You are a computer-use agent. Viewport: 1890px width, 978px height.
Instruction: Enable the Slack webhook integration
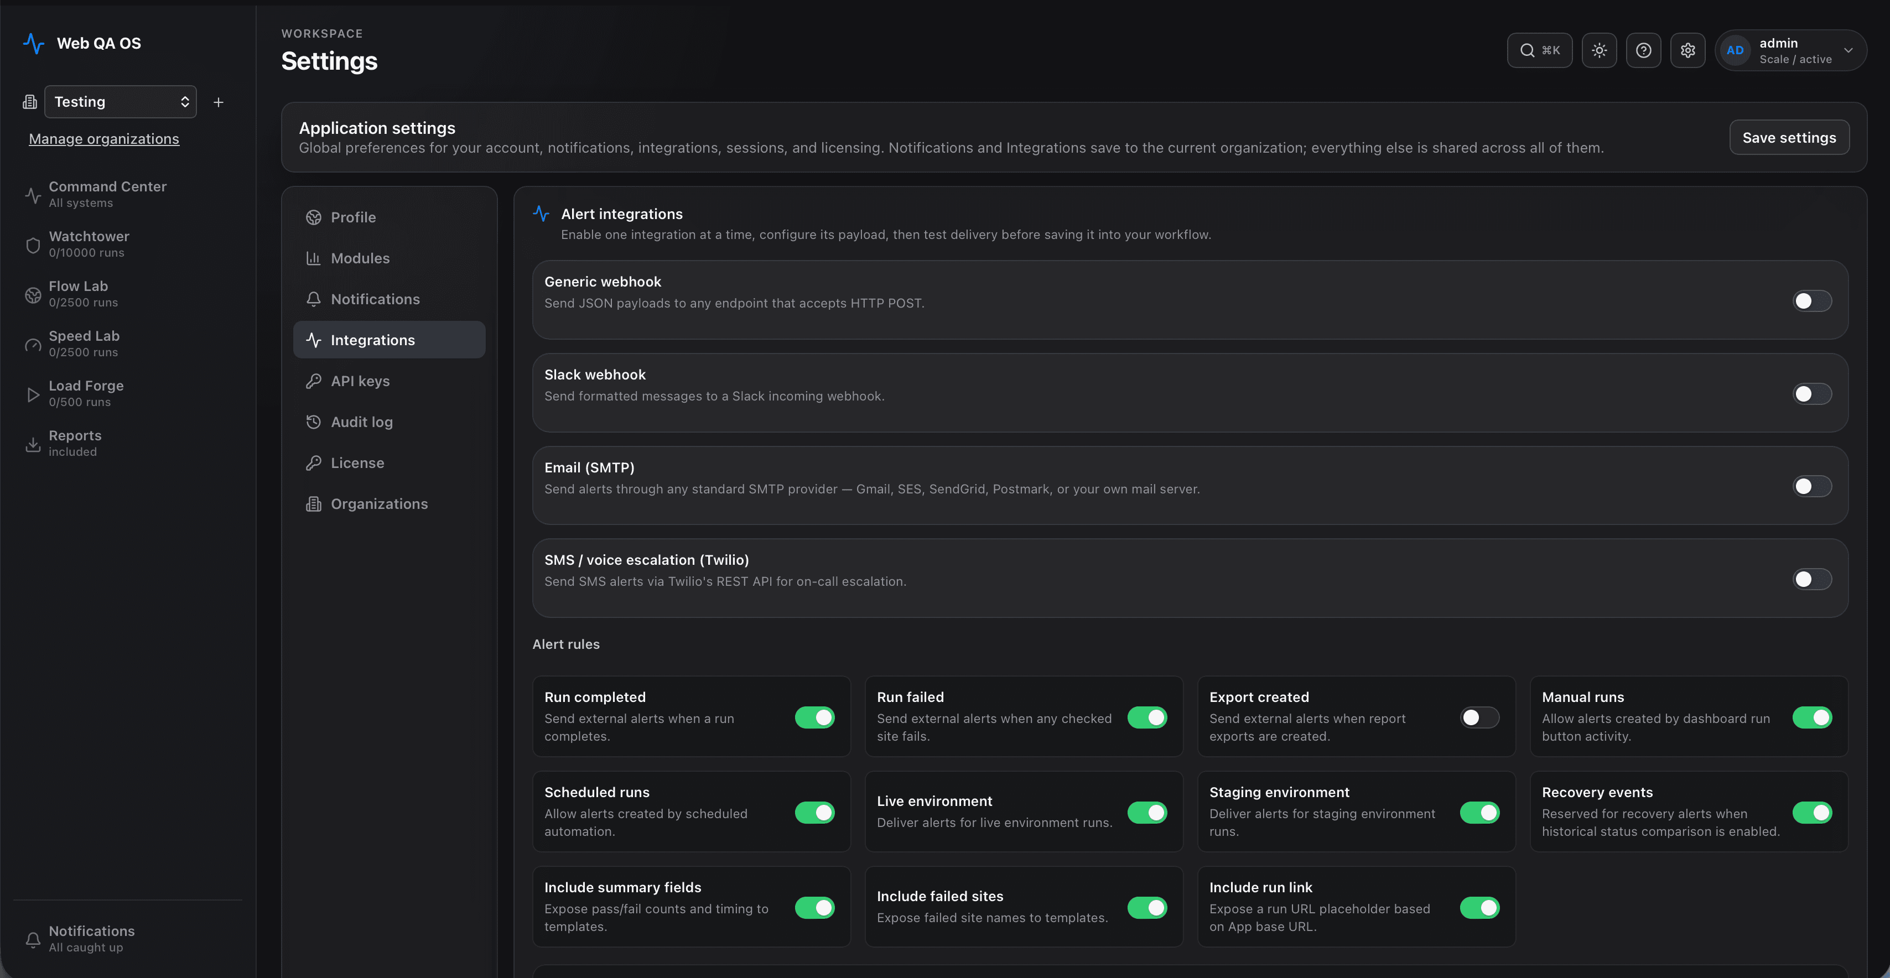(x=1812, y=394)
